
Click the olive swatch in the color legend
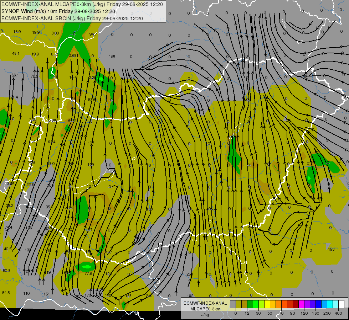(238, 304)
